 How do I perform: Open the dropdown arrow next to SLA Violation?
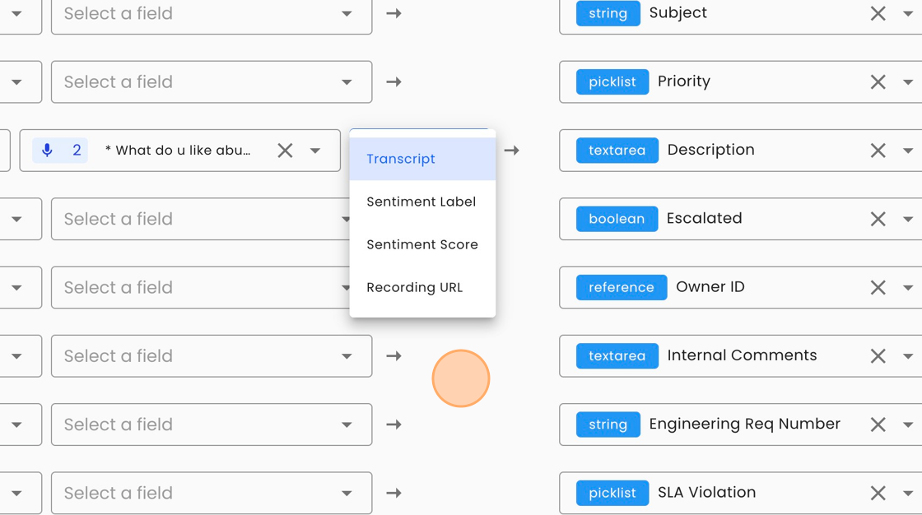pos(907,494)
